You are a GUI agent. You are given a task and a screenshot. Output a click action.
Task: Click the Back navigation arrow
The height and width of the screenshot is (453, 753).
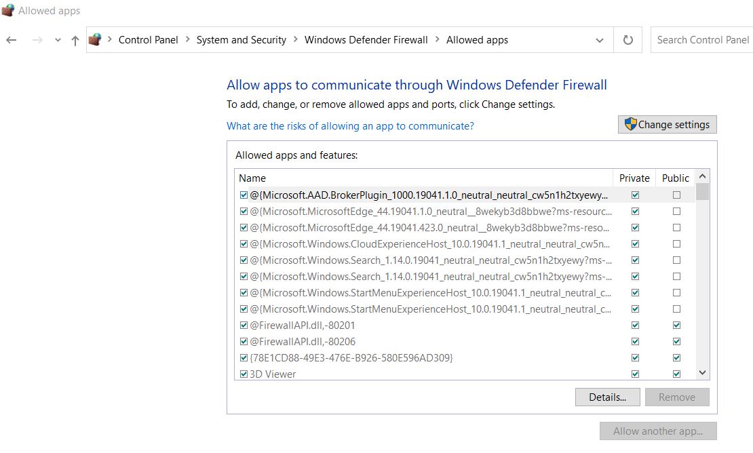(x=12, y=40)
